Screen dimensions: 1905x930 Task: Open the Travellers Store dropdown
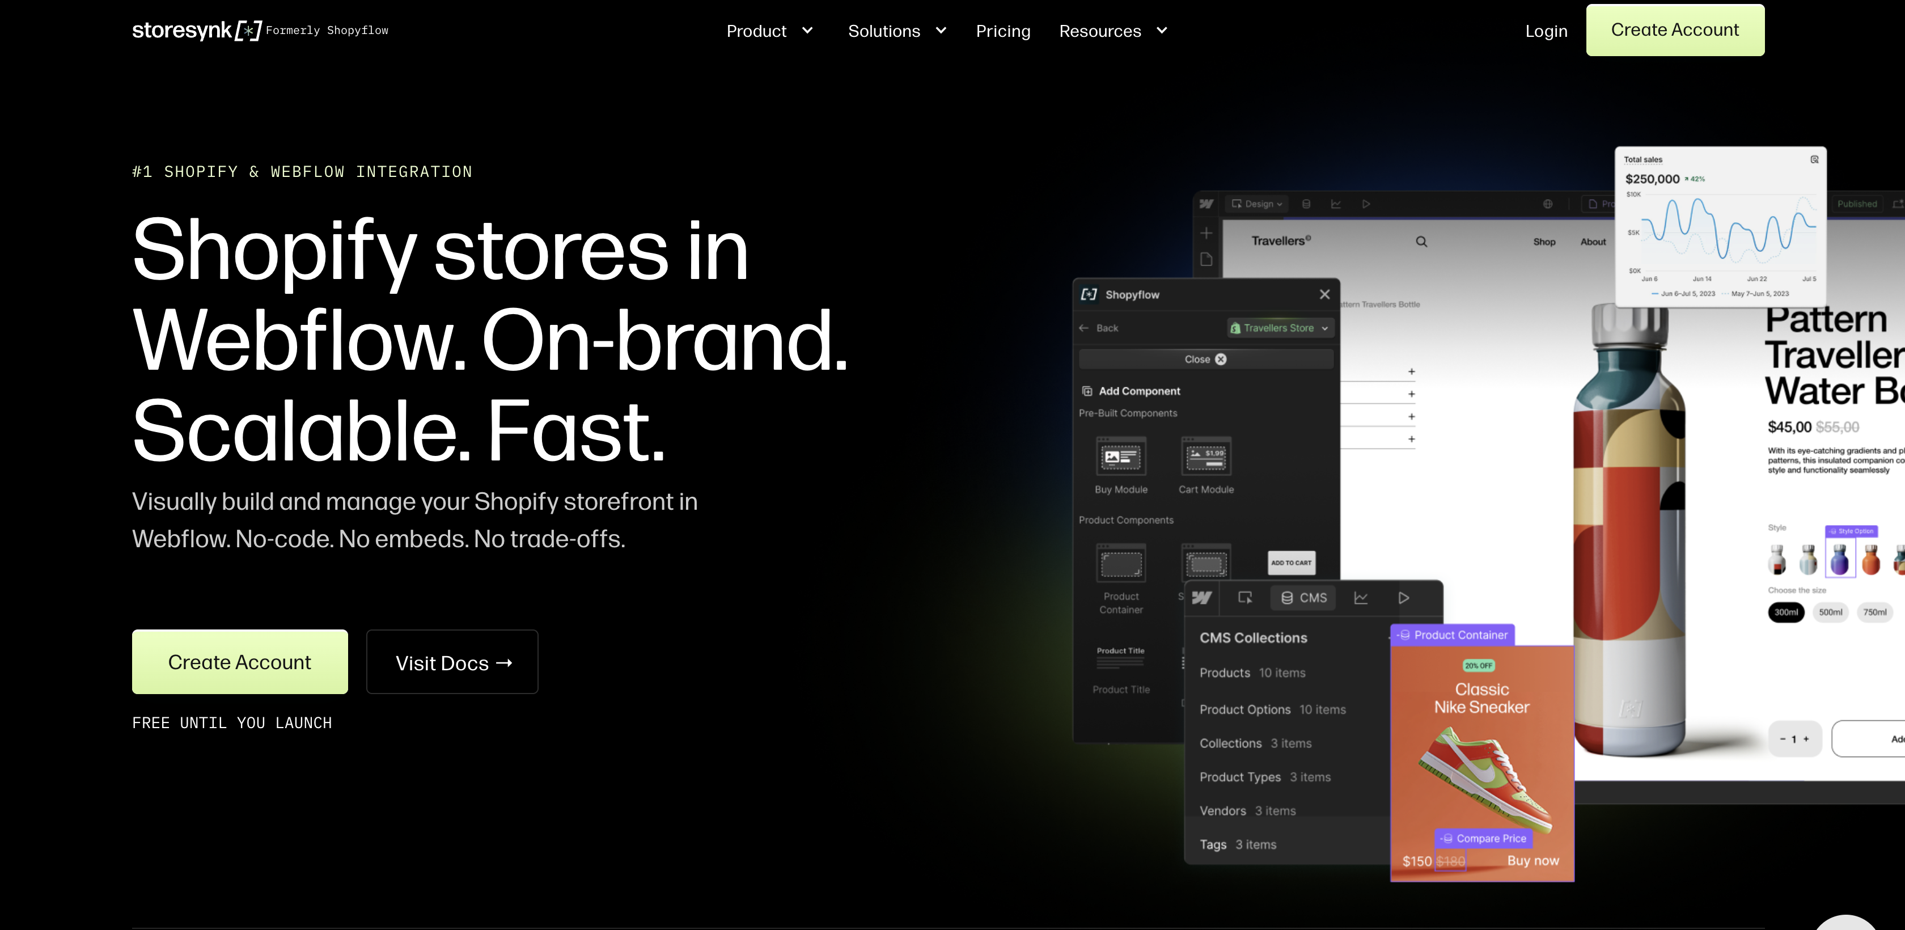click(1281, 328)
